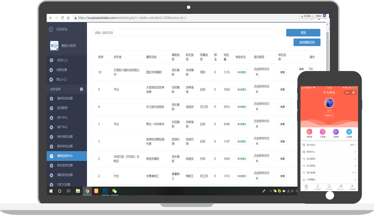Image resolution: width=374 pixels, height=221 pixels.
Task: Click the browser address bar URL
Action: (132, 18)
